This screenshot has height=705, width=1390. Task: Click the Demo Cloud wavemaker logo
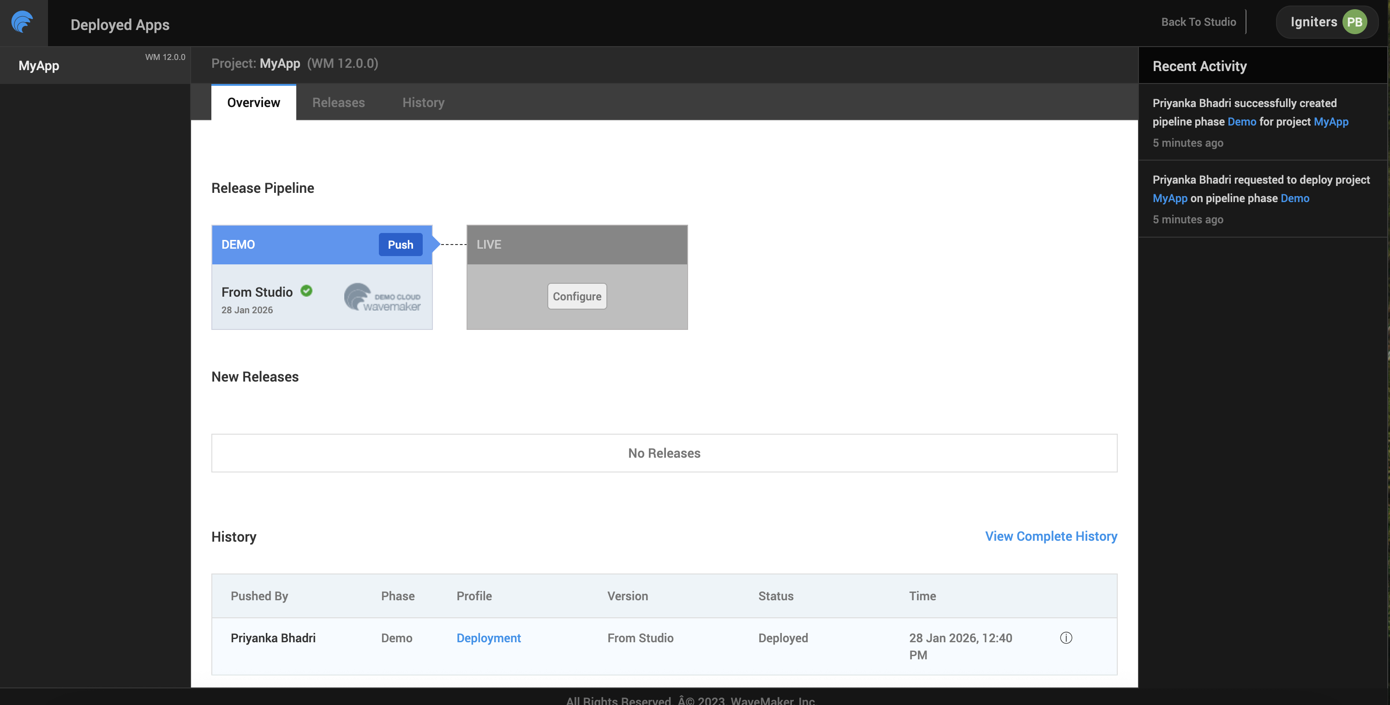pos(382,297)
